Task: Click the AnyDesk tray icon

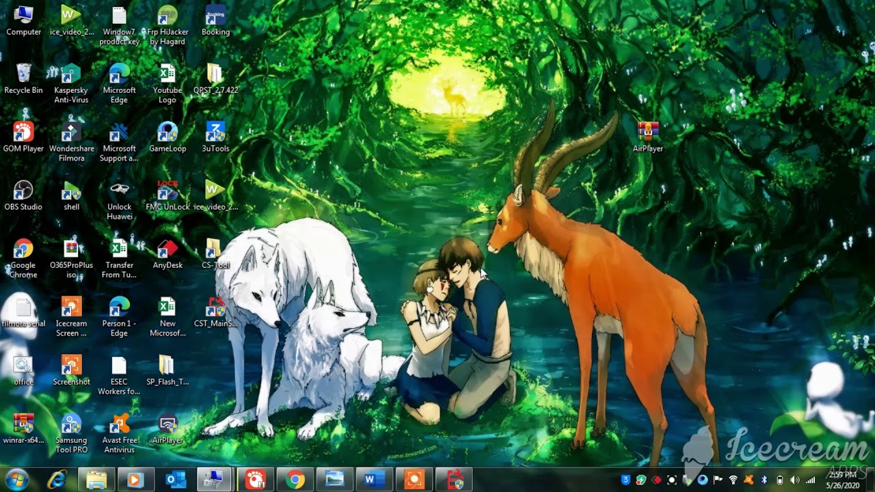Action: click(x=656, y=480)
